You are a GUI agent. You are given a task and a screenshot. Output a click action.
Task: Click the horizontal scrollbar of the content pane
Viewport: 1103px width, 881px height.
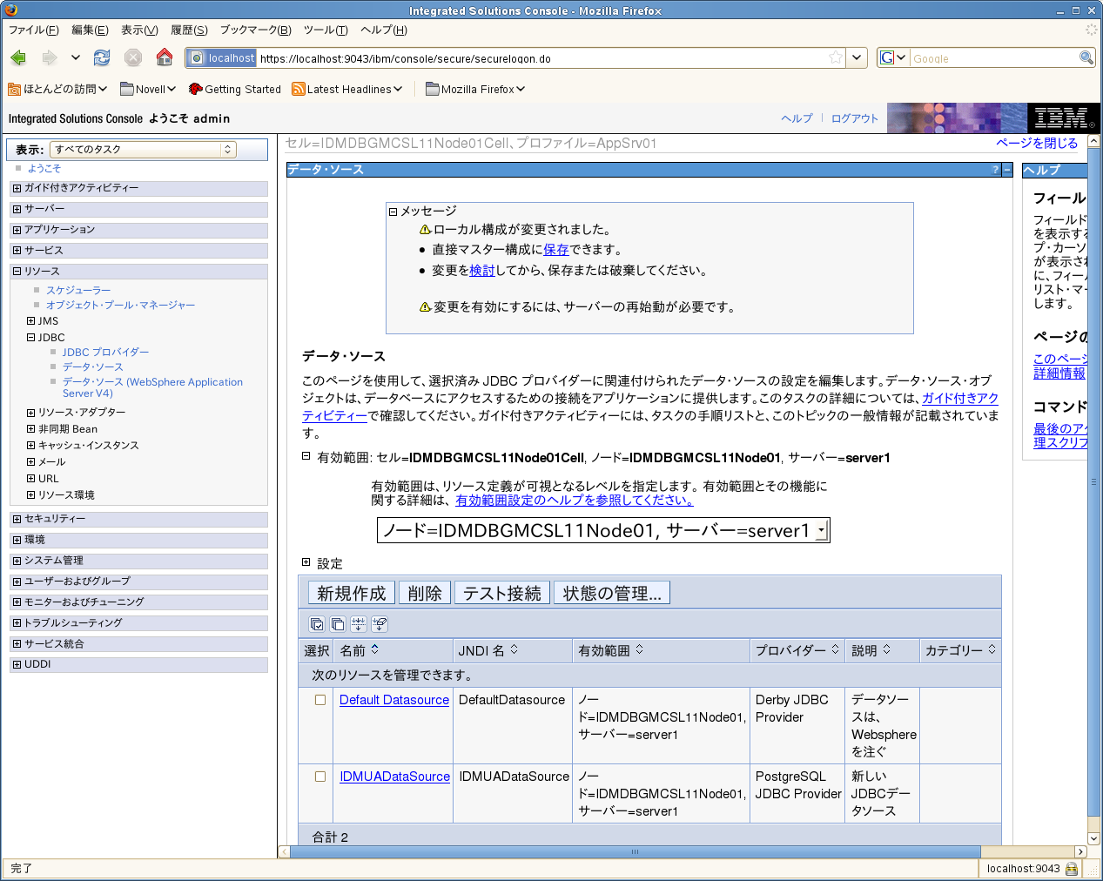click(x=636, y=851)
